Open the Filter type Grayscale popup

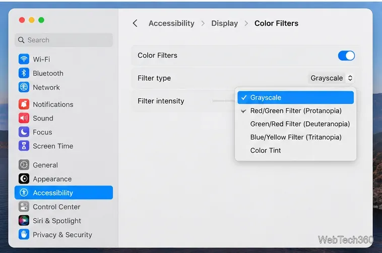click(331, 78)
